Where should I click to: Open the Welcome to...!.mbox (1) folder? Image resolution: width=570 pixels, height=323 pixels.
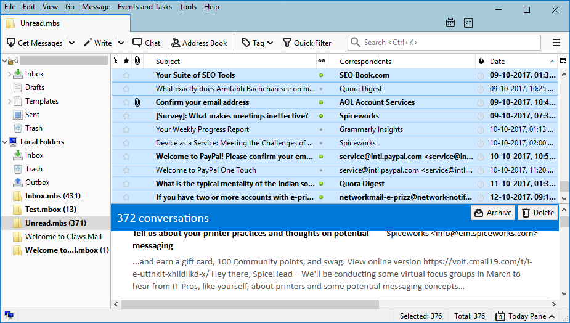click(67, 250)
